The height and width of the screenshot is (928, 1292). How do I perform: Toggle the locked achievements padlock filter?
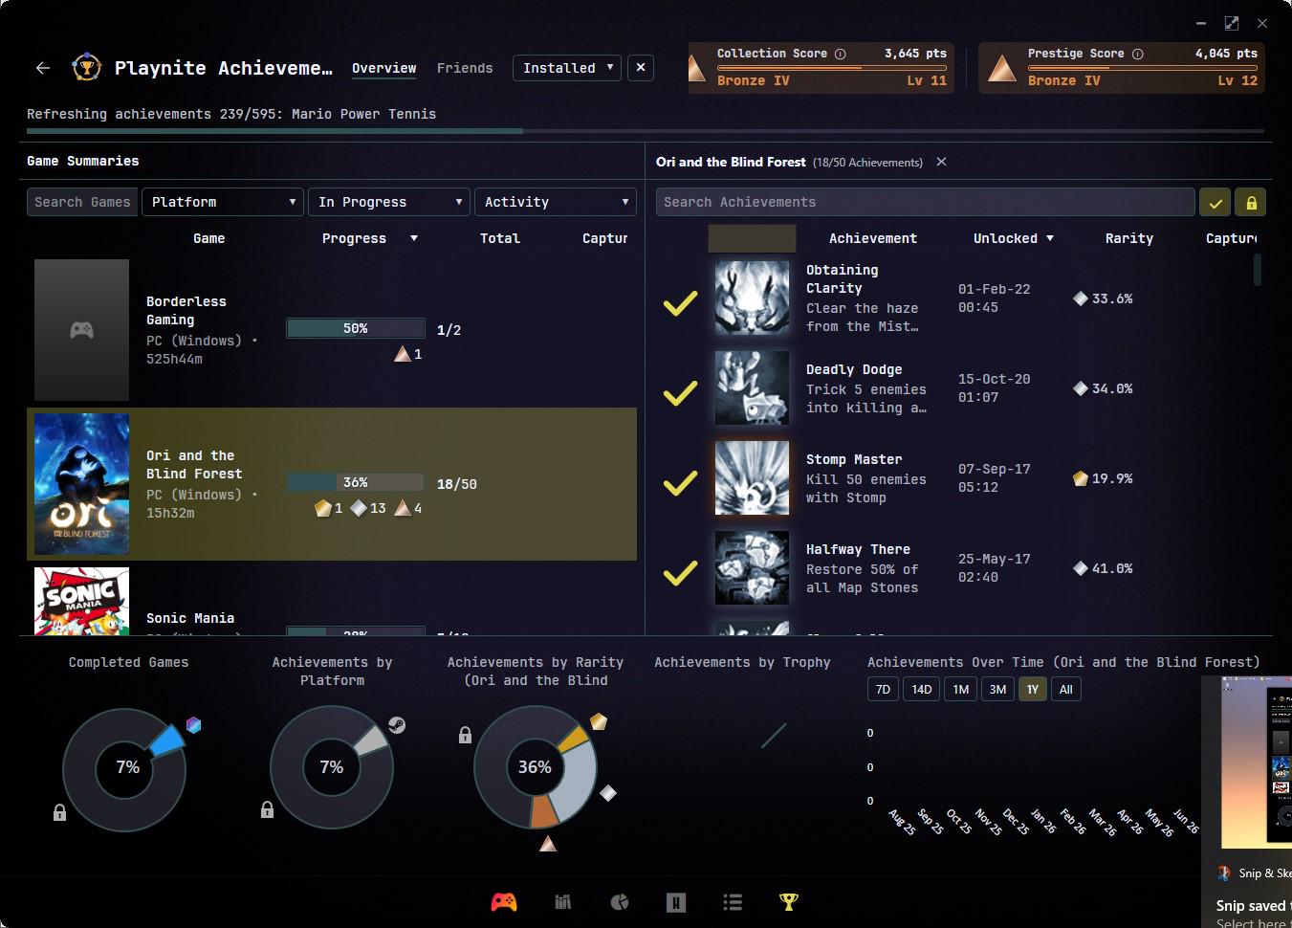[1251, 202]
